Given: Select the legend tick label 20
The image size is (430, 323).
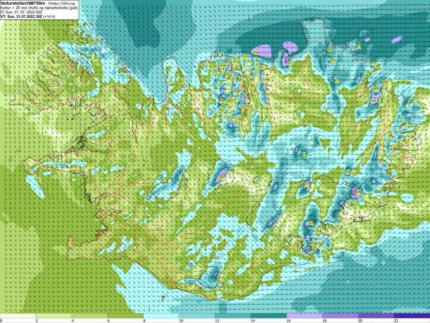Looking at the screenshot, I should pyautogui.click(x=360, y=321).
